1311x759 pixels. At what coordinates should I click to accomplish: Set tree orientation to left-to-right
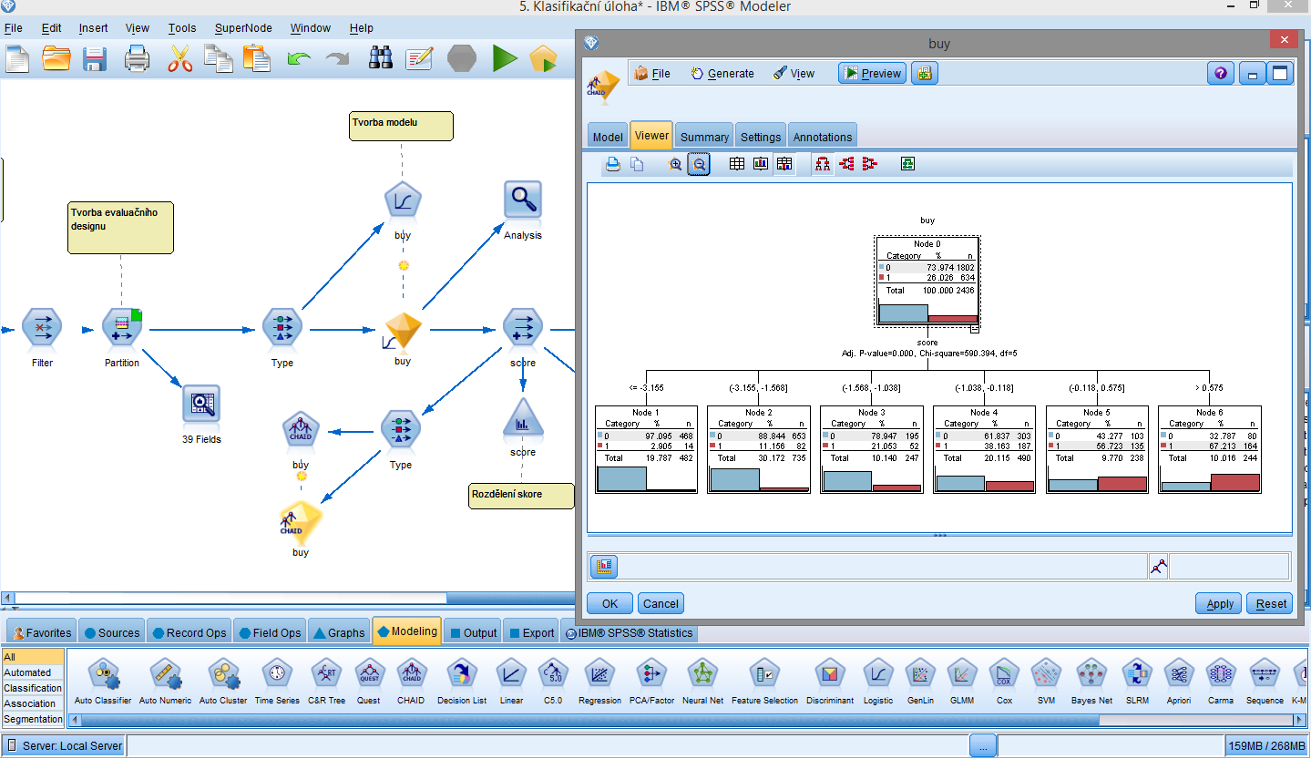point(846,164)
